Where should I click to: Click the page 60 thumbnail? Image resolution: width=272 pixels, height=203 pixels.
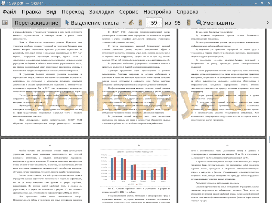[44, 171]
